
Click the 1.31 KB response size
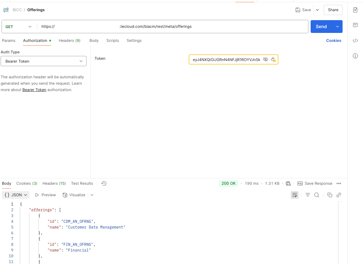(x=272, y=183)
